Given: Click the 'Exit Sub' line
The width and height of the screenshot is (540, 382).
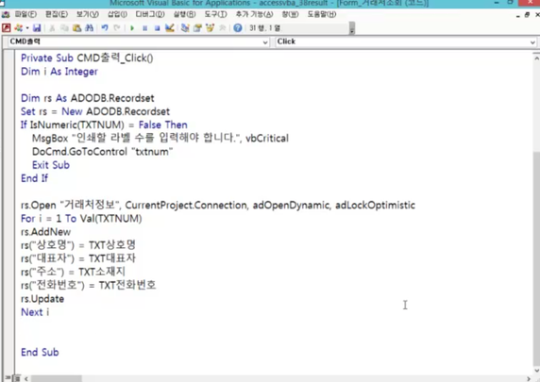Looking at the screenshot, I should click(51, 165).
